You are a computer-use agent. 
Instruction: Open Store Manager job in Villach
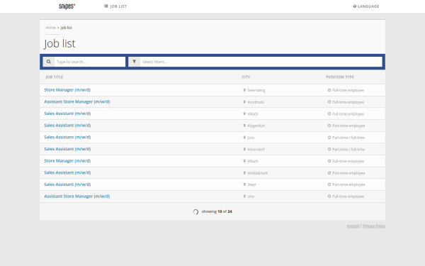click(67, 161)
